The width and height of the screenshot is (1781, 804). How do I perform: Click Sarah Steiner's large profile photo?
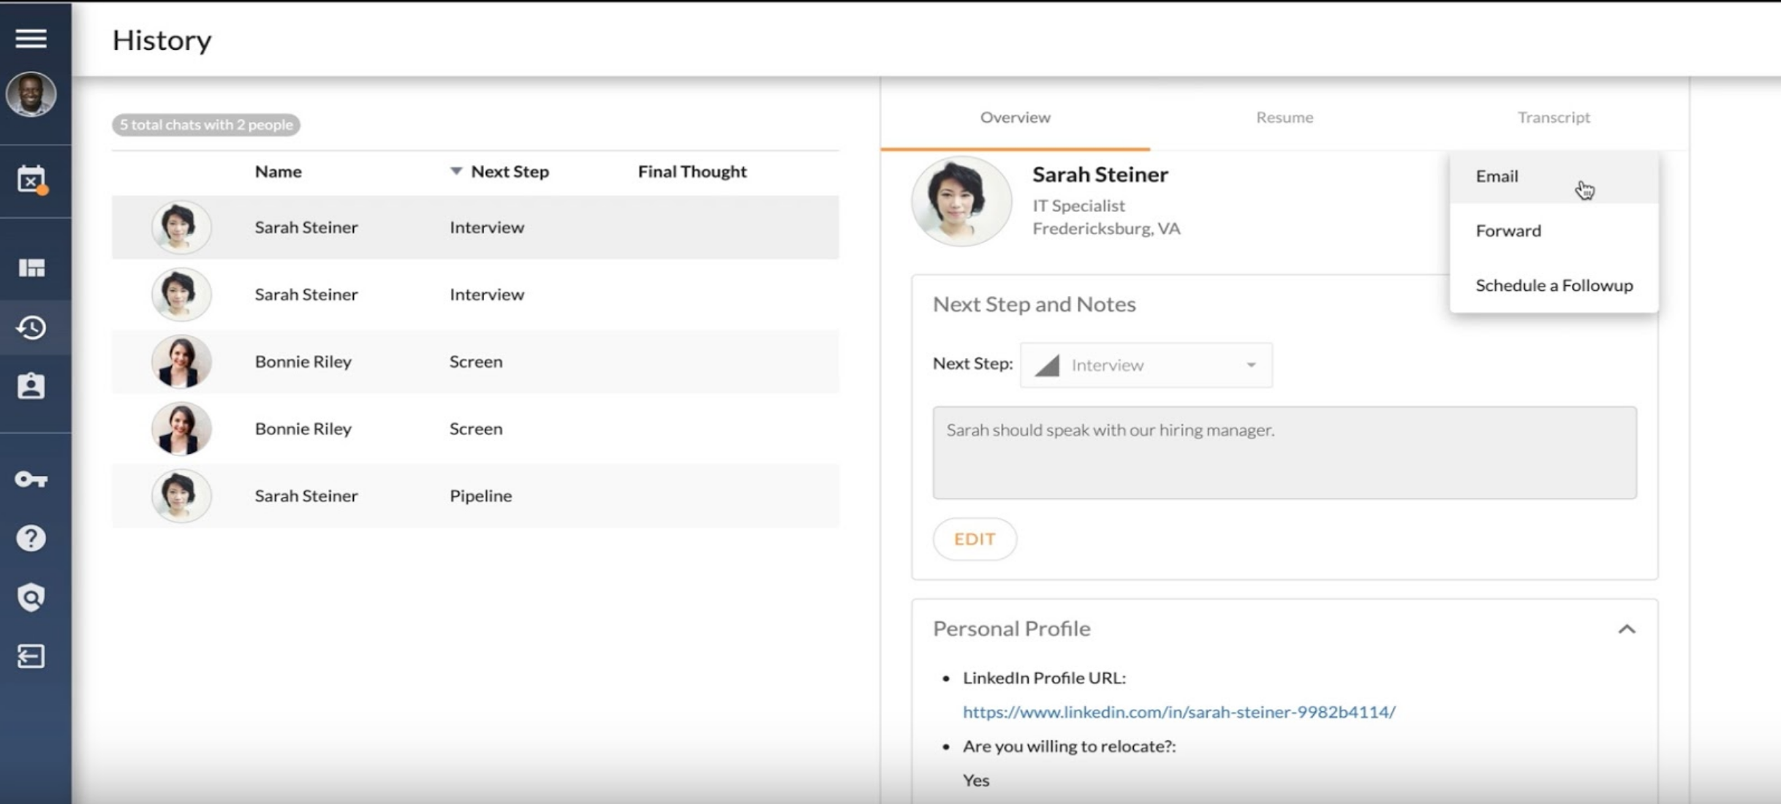tap(961, 201)
